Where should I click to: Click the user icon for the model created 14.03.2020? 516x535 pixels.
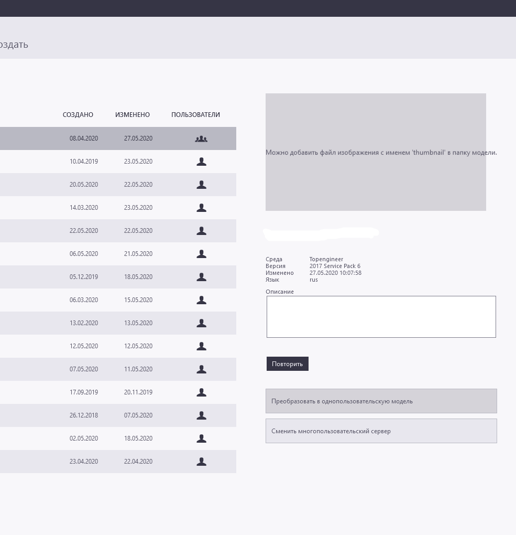click(202, 208)
